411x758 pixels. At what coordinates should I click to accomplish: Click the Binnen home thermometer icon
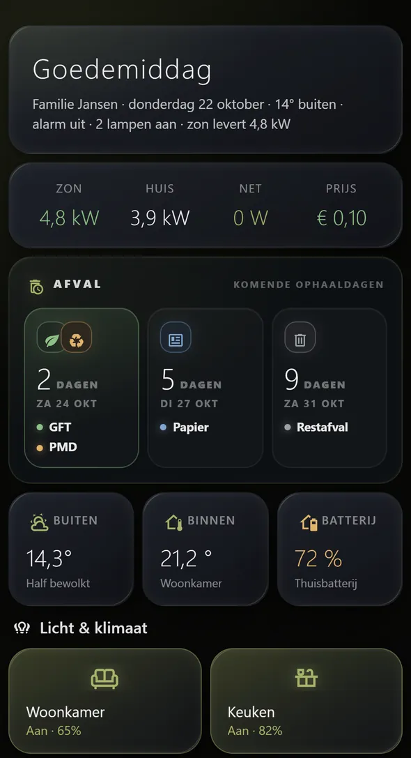pos(174,522)
